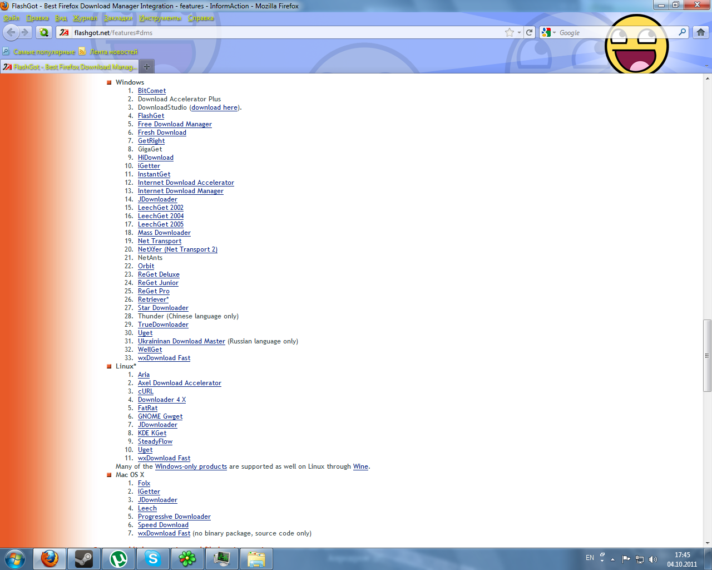Open the Самые популярные bookmarks folder
This screenshot has width=712, height=570.
pos(39,52)
